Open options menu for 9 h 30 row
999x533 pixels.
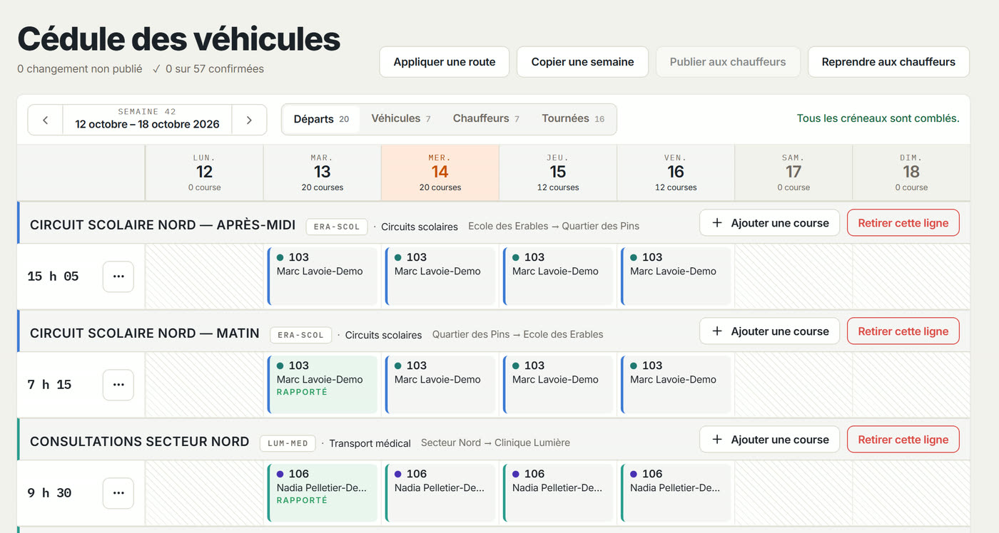(x=118, y=493)
